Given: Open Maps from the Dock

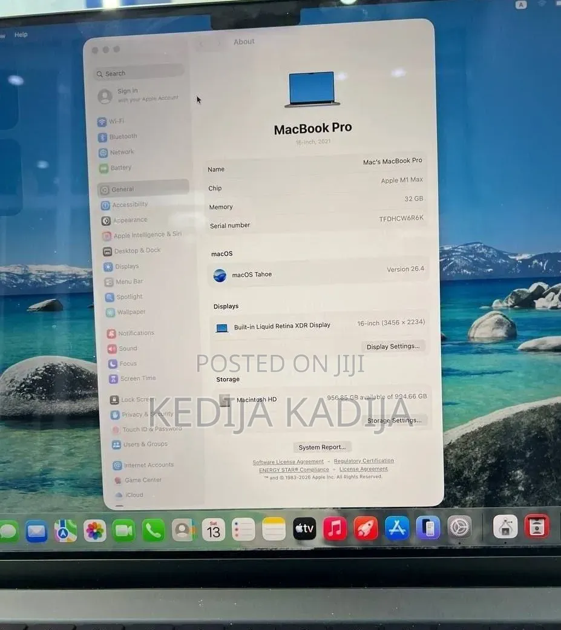Looking at the screenshot, I should pos(65,531).
